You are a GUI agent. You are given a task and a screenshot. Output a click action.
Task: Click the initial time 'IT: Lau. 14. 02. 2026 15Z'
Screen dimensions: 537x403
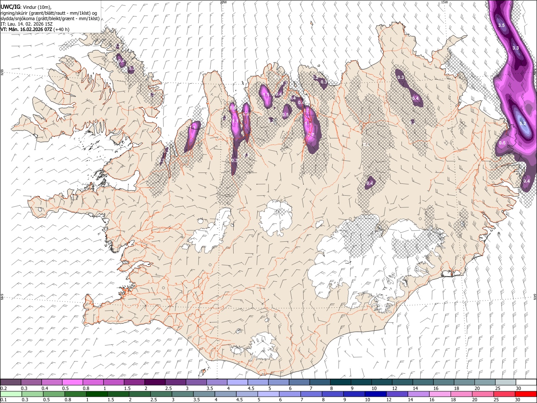tap(26, 24)
